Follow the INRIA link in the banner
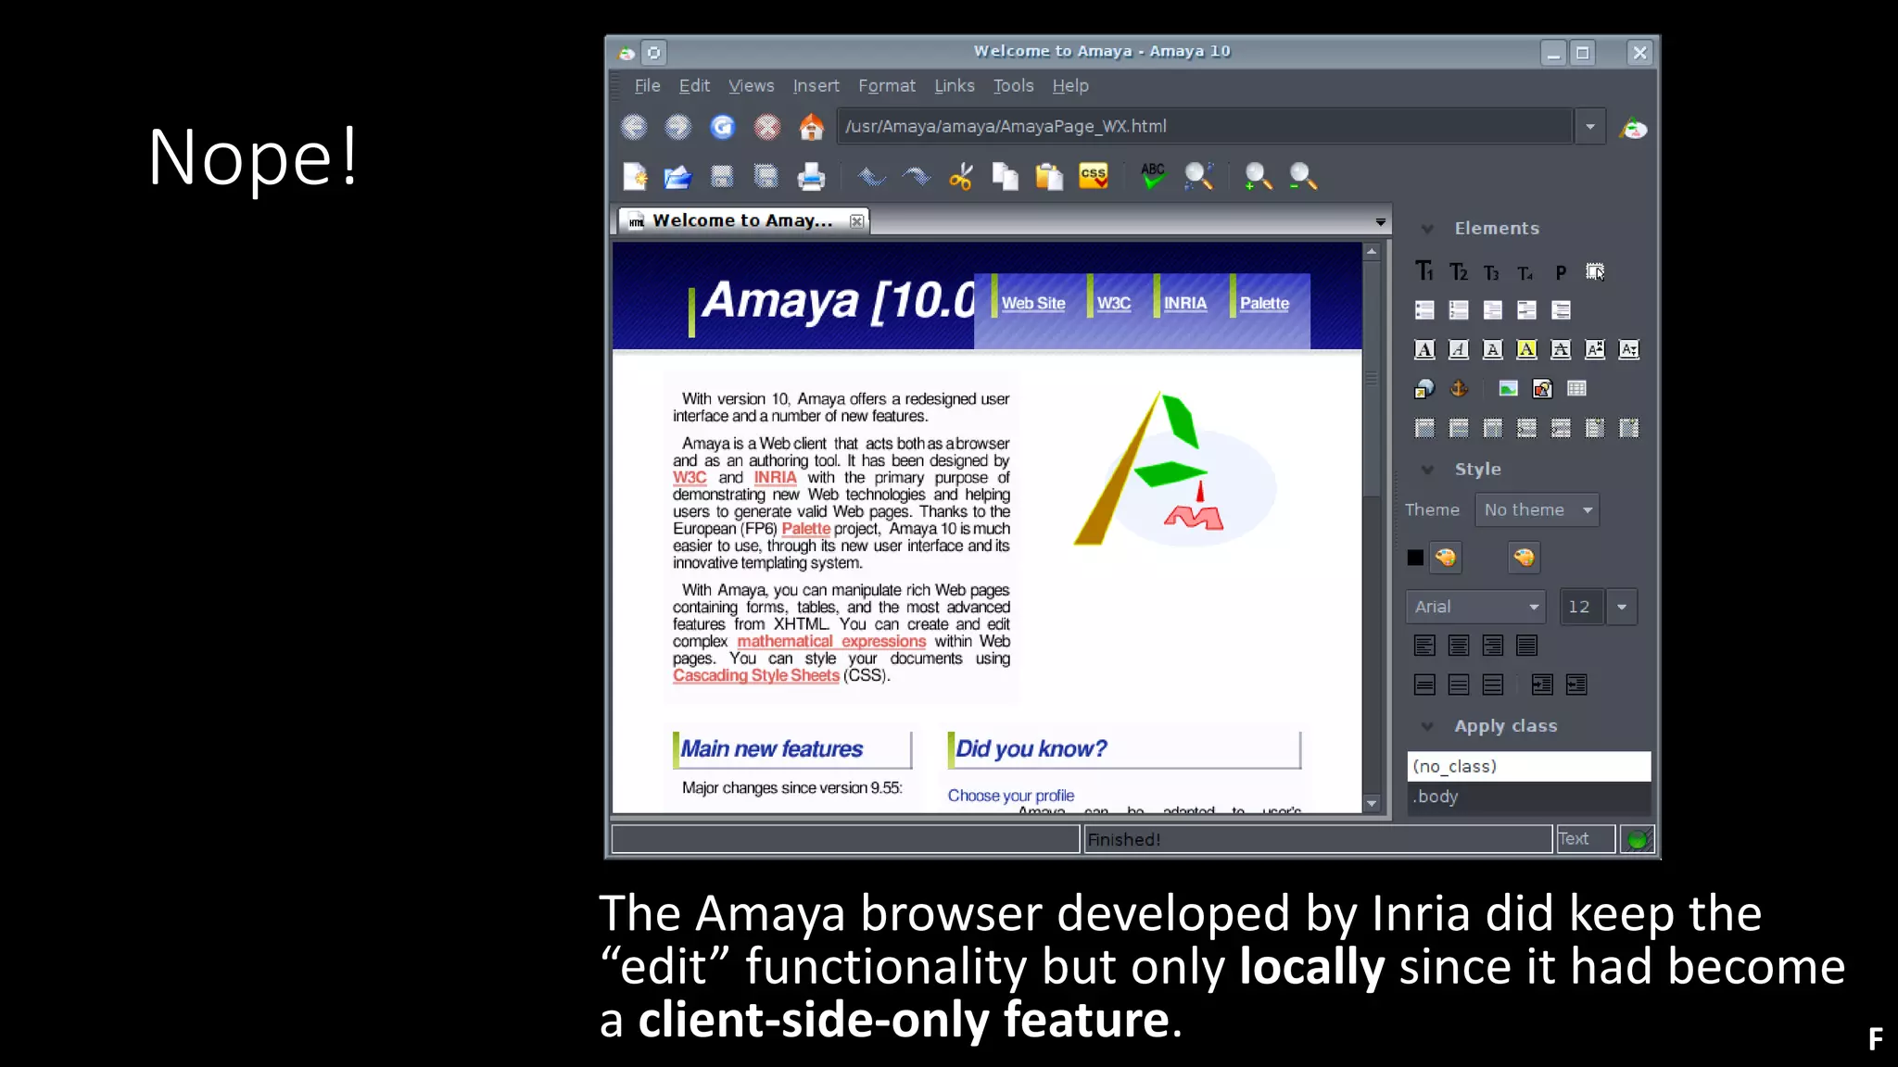1898x1067 pixels. coord(1185,303)
